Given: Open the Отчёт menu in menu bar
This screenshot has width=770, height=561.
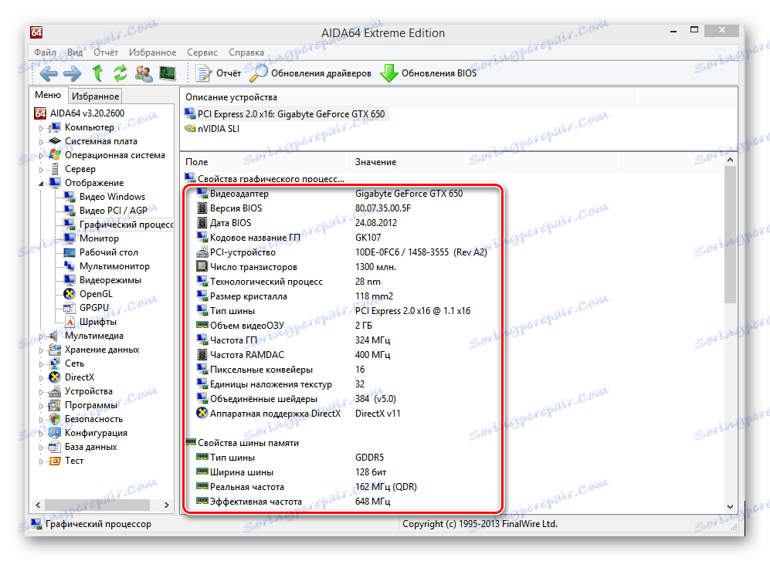Looking at the screenshot, I should click(x=106, y=52).
